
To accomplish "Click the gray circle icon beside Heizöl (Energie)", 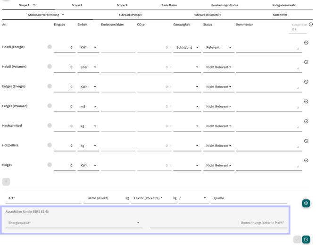I will pyautogui.click(x=50, y=47).
